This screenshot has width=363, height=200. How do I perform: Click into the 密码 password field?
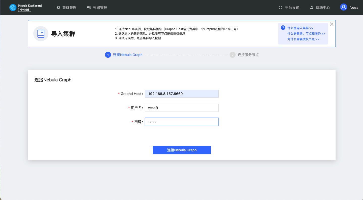pos(182,122)
